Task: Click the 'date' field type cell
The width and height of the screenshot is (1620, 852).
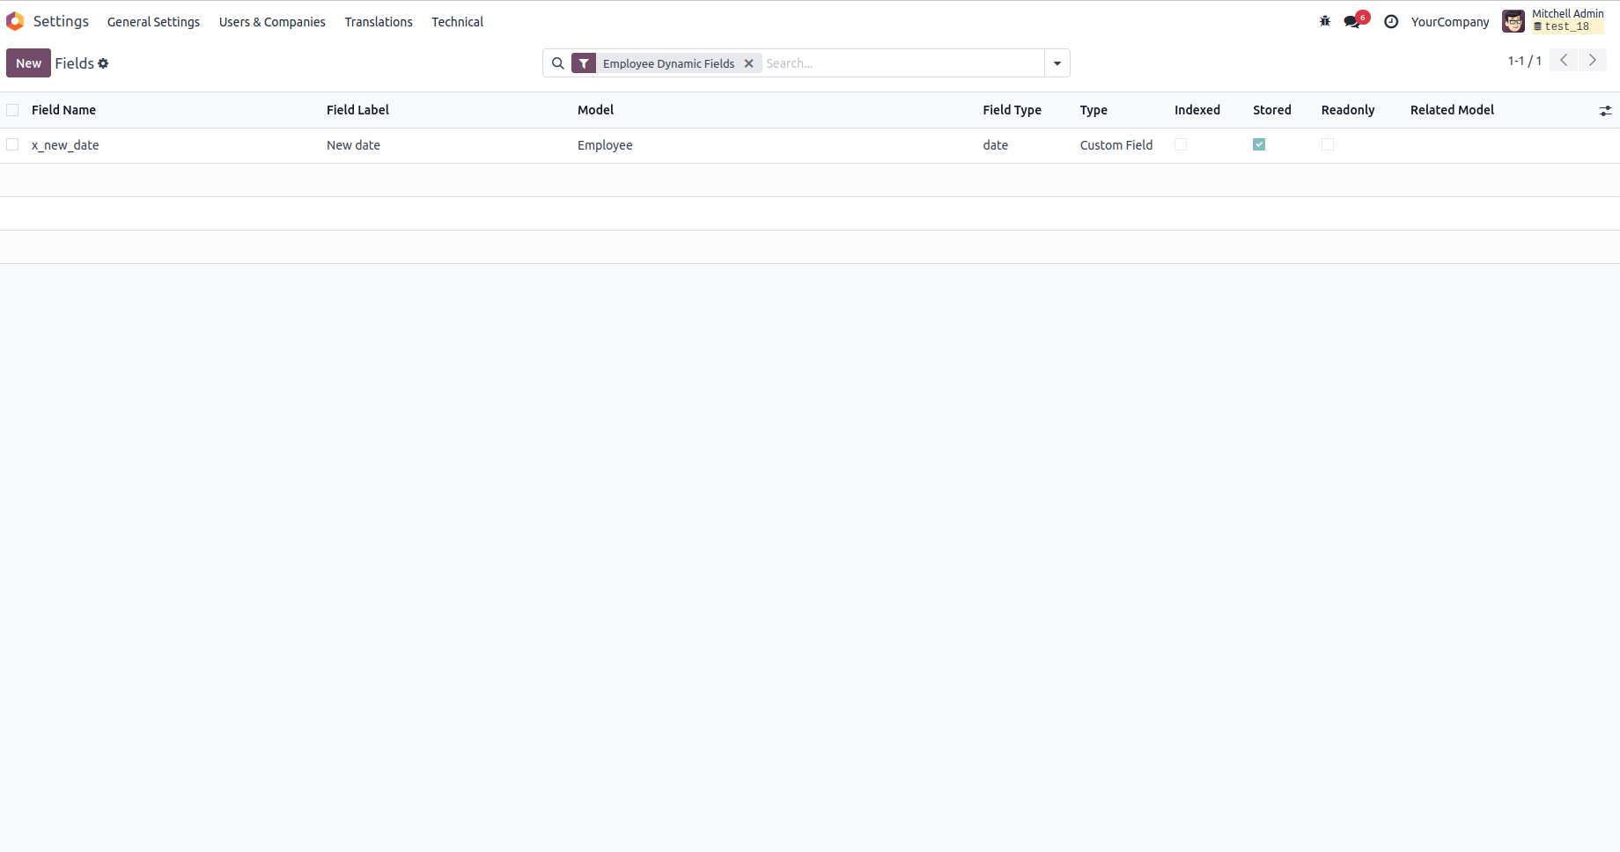Action: coord(996,145)
